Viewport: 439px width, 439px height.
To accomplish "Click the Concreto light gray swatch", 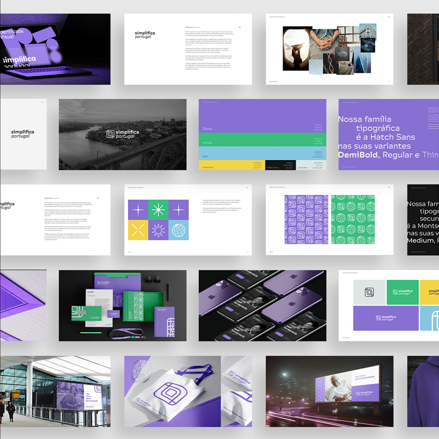I will [x=311, y=165].
